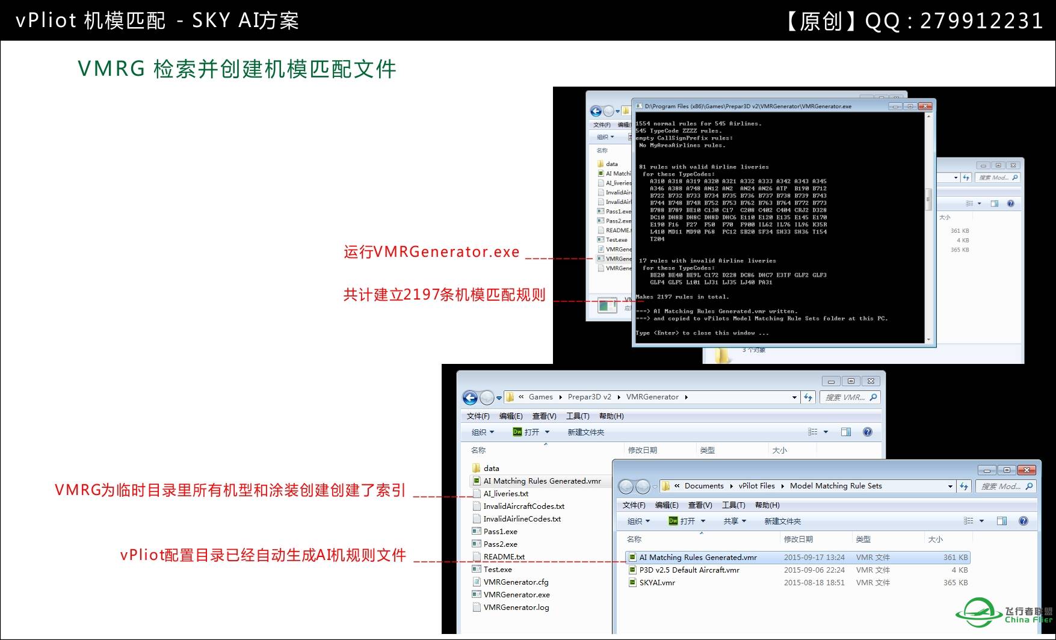This screenshot has width=1056, height=640.
Task: Open the 查看(V) menu in the Games > Prepar3D v2 window
Action: pos(544,416)
